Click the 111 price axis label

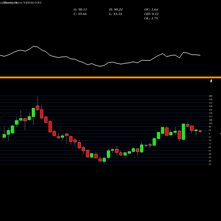click(210, 117)
